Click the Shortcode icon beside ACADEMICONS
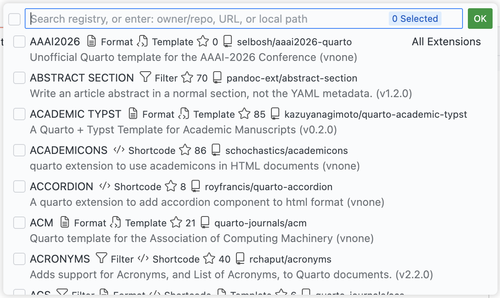 118,150
